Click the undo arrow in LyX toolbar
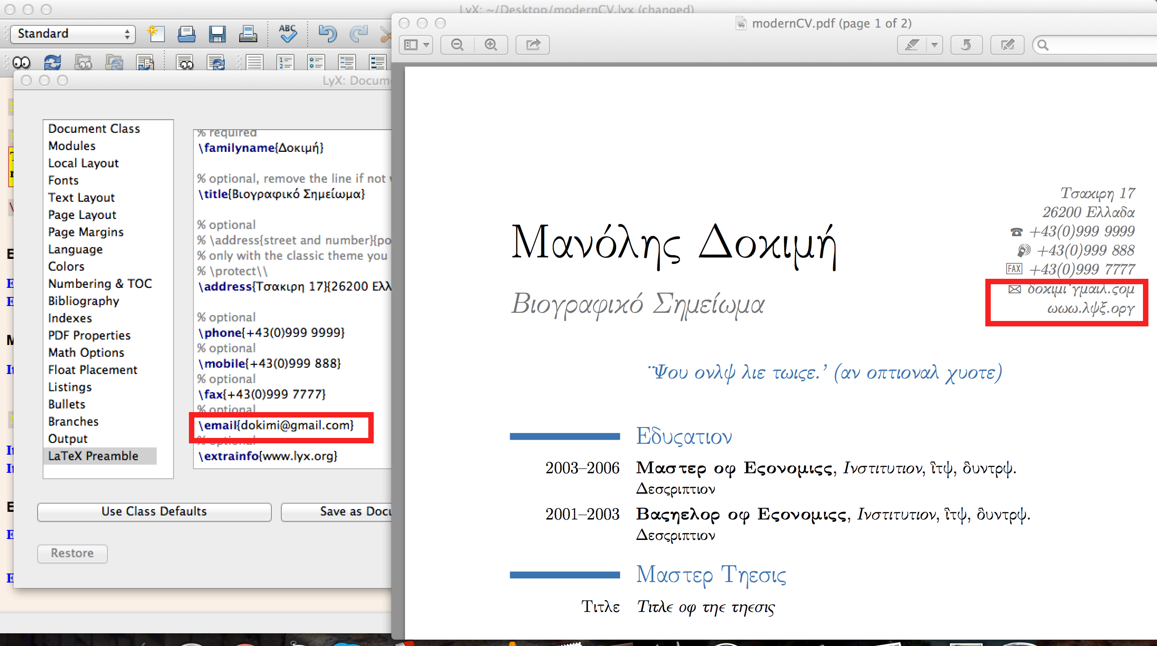Image resolution: width=1157 pixels, height=646 pixels. point(327,34)
